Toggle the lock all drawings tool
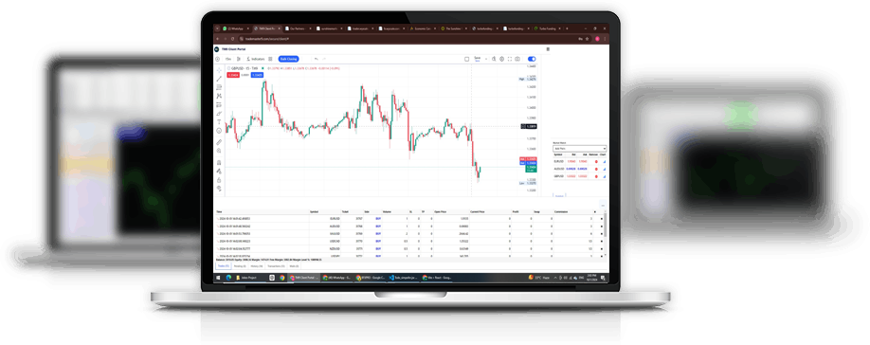Image resolution: width=870 pixels, height=345 pixels. [219, 180]
